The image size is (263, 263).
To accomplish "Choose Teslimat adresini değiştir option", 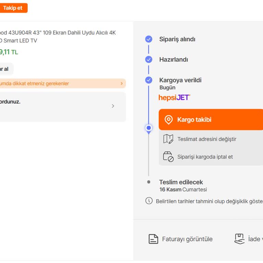I will point(207,139).
